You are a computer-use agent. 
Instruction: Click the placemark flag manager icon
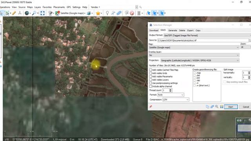click(126, 13)
